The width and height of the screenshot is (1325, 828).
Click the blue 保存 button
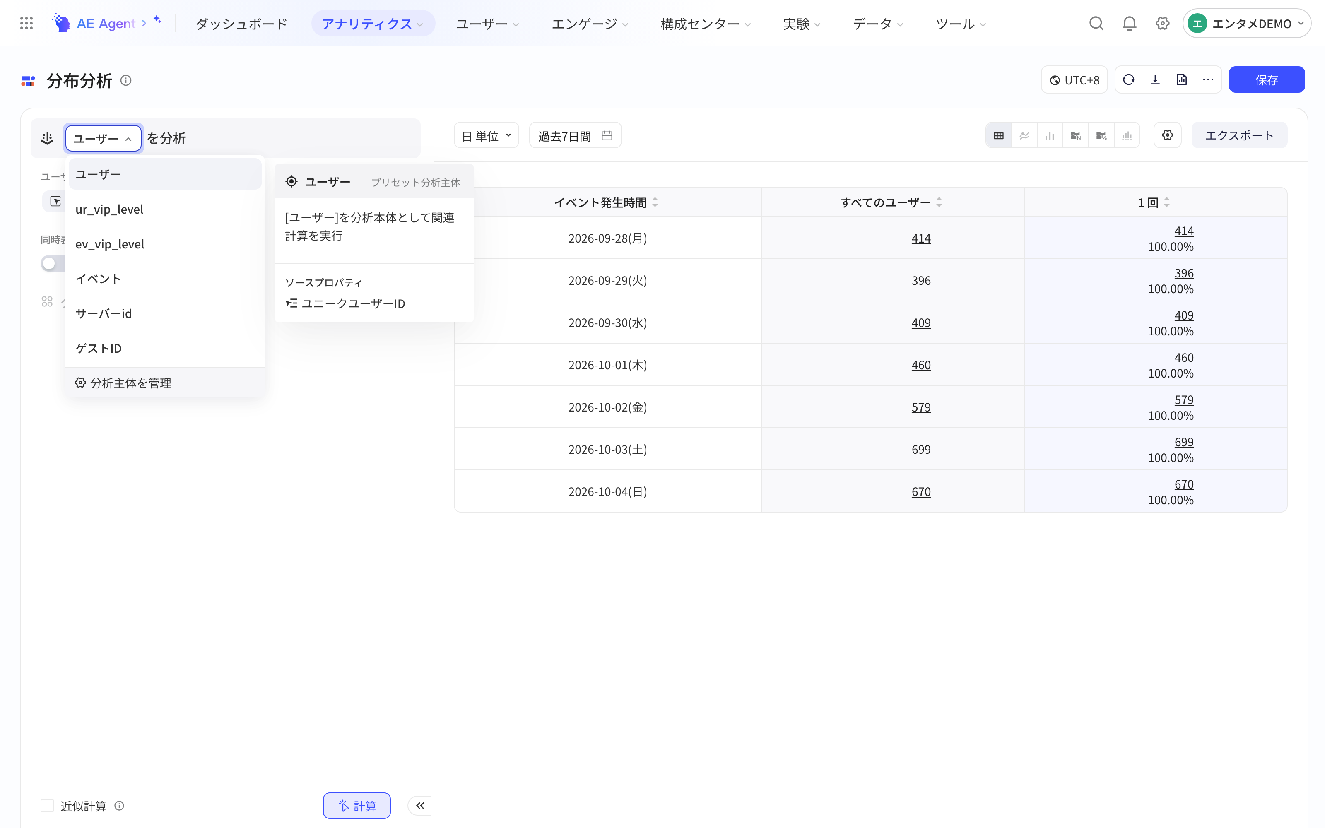1267,80
